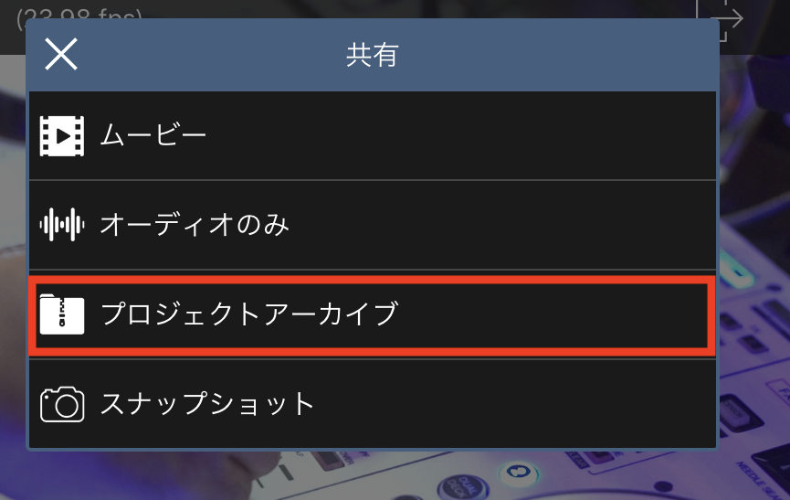
Task: Click the dark top bar above the dialog
Action: coord(411,9)
